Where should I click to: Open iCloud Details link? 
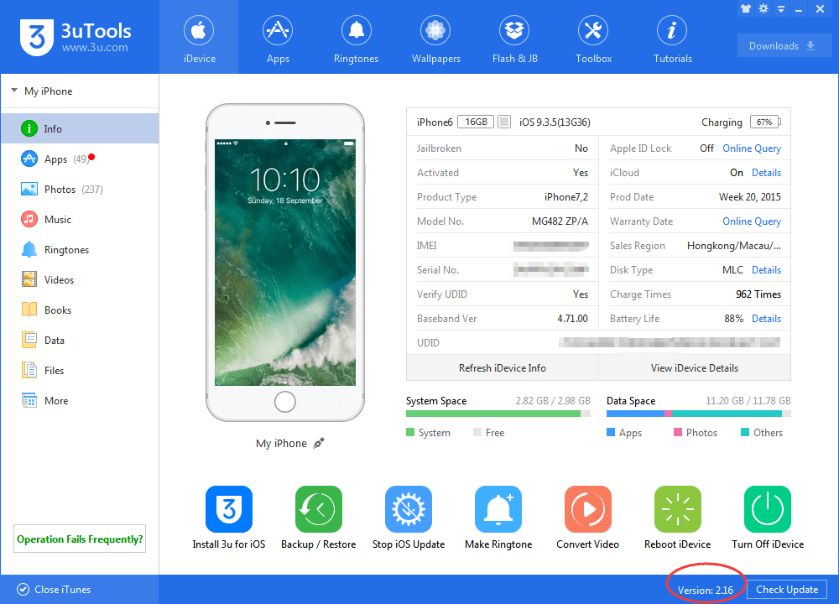tap(766, 172)
